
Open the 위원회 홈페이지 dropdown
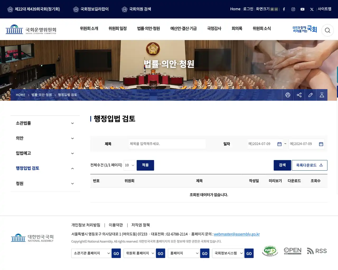point(139,253)
